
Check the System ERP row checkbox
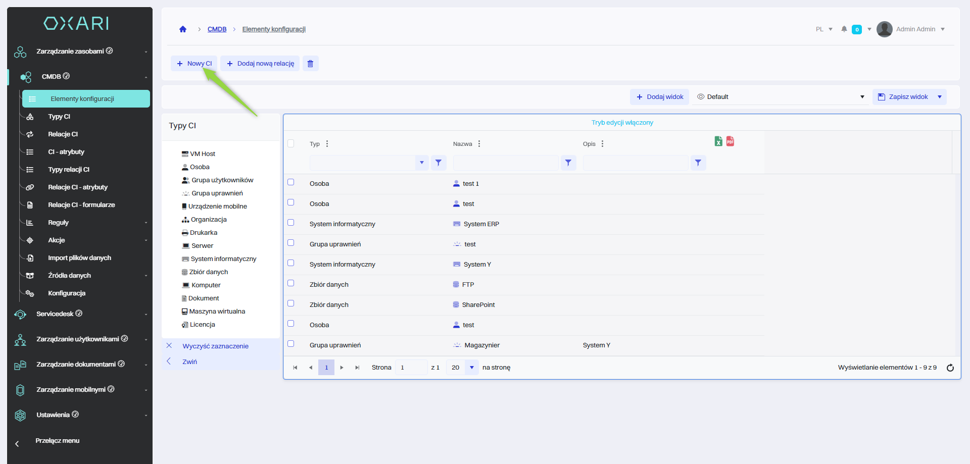click(291, 223)
